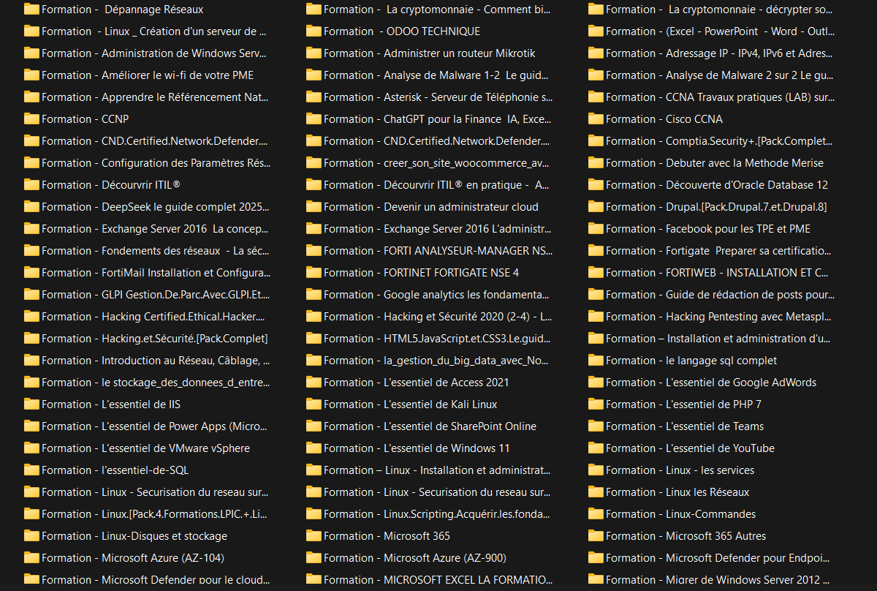Click the le langage sql complet folder icon
This screenshot has height=591, width=877.
point(596,361)
